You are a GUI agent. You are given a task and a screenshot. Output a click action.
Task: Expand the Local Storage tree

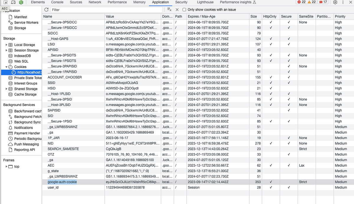[6, 45]
